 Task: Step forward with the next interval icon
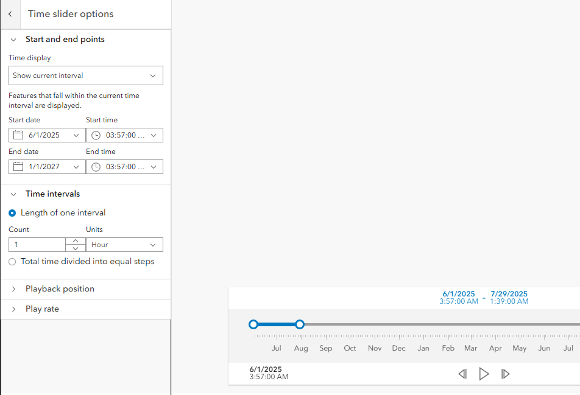pyautogui.click(x=505, y=374)
